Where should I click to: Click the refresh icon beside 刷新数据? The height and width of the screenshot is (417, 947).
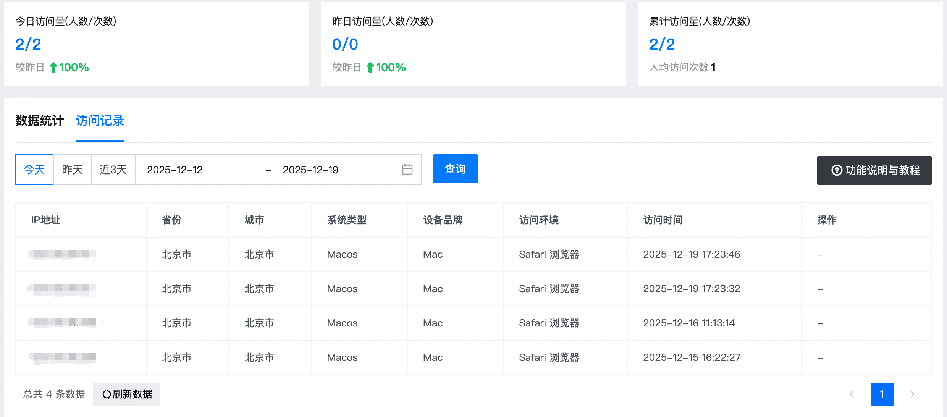click(x=107, y=394)
